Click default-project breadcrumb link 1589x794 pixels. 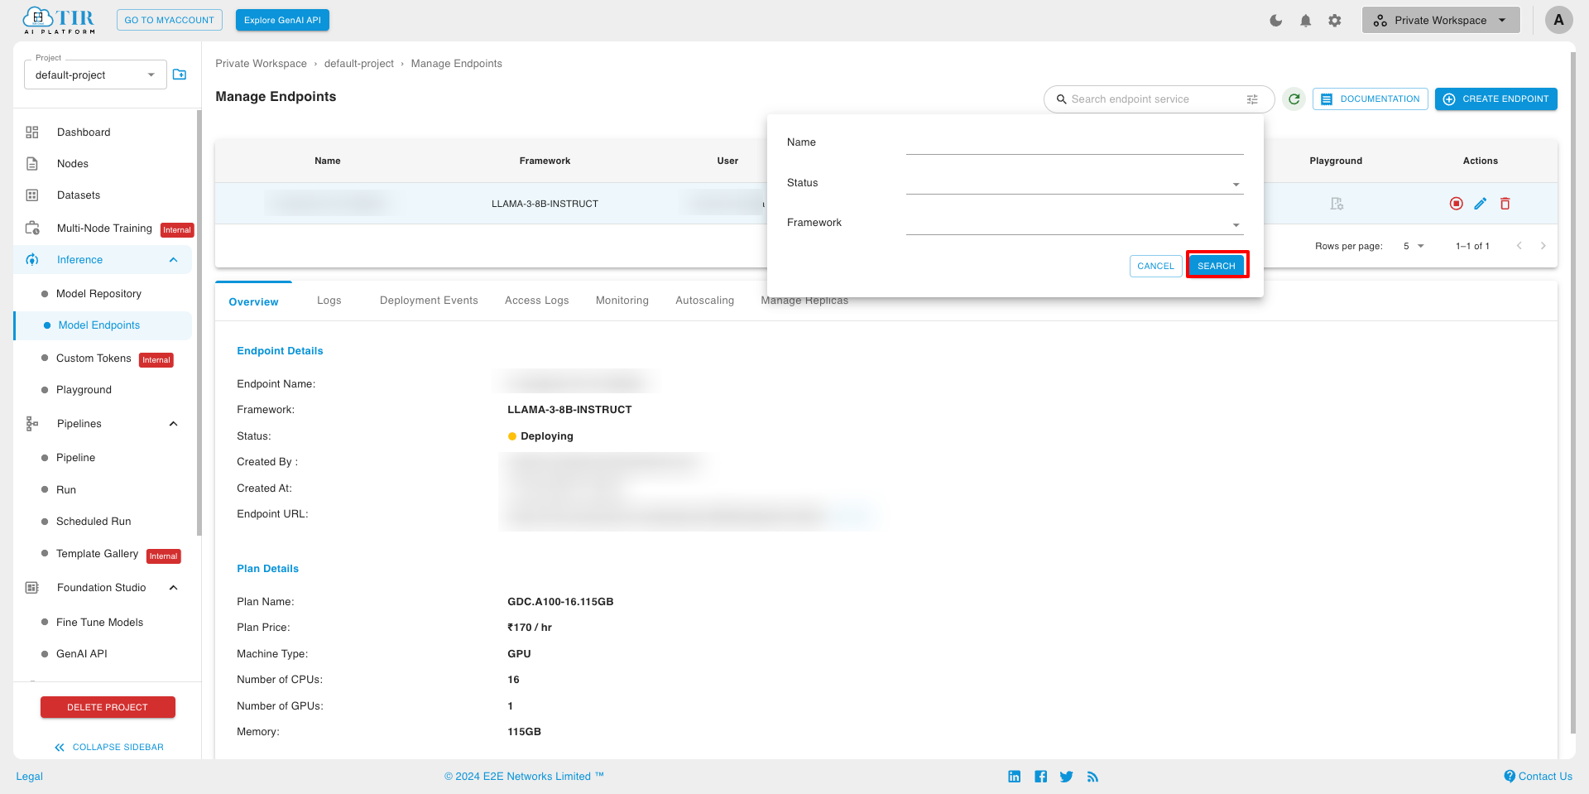pos(359,64)
